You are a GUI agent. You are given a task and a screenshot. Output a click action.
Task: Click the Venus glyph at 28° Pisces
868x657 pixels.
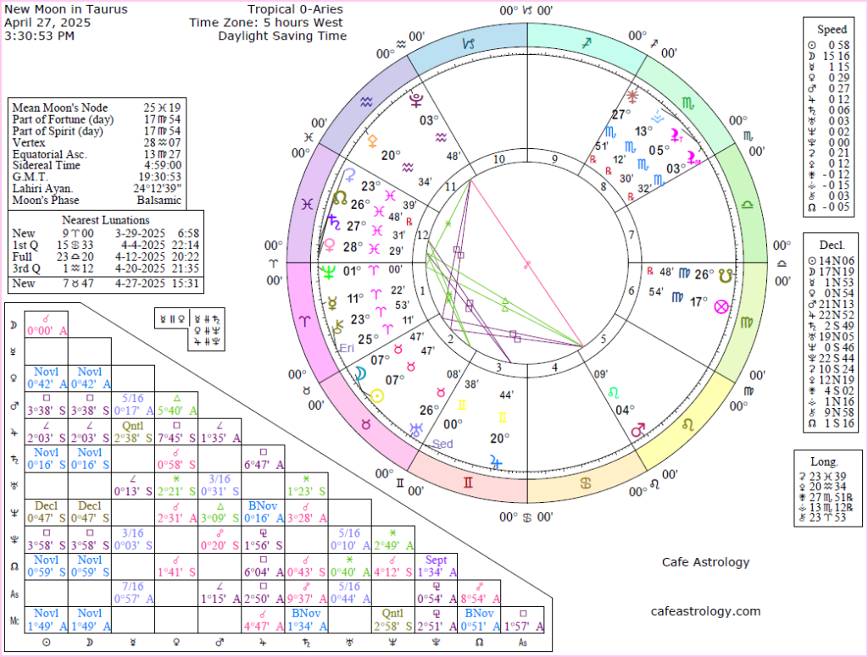pyautogui.click(x=330, y=244)
